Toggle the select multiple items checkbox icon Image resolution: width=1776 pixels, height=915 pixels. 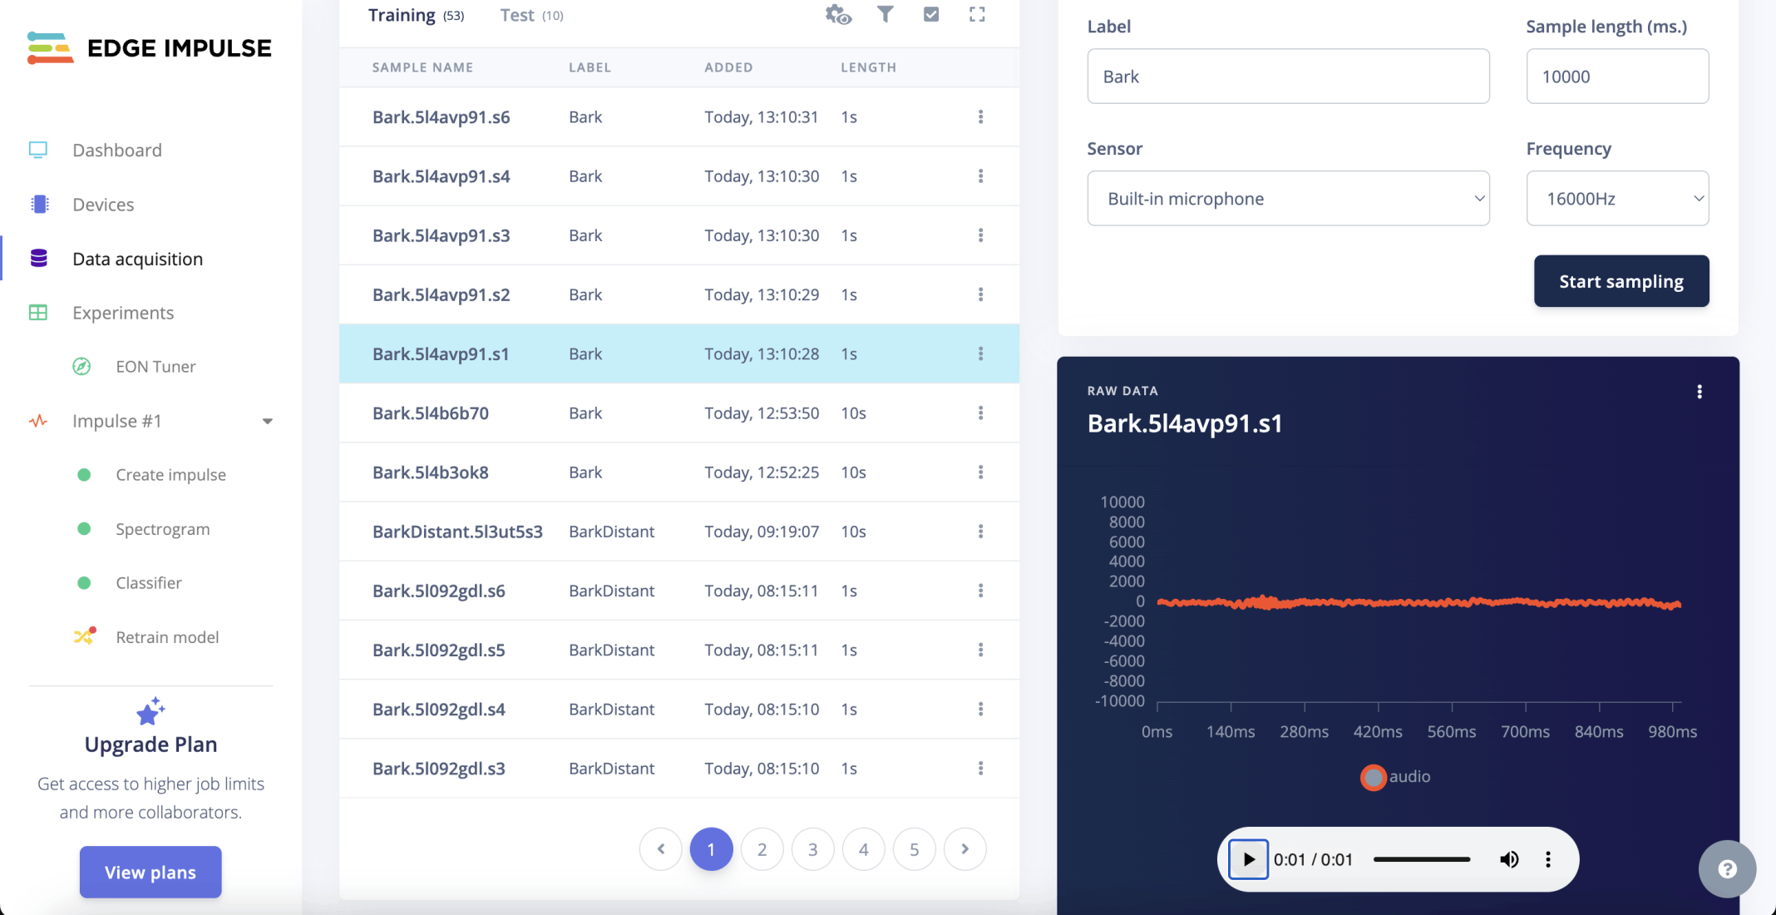click(931, 14)
